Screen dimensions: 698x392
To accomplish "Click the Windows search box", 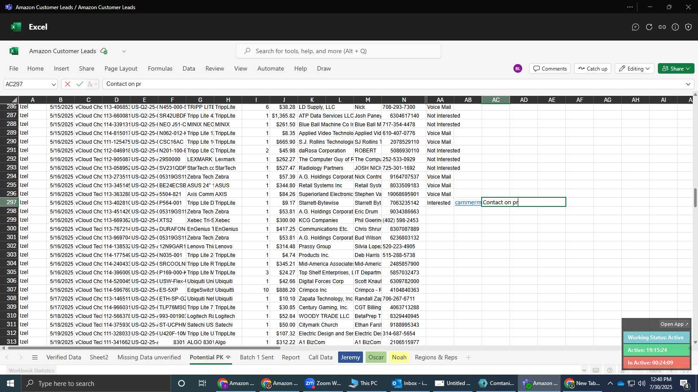I will pyautogui.click(x=95, y=383).
